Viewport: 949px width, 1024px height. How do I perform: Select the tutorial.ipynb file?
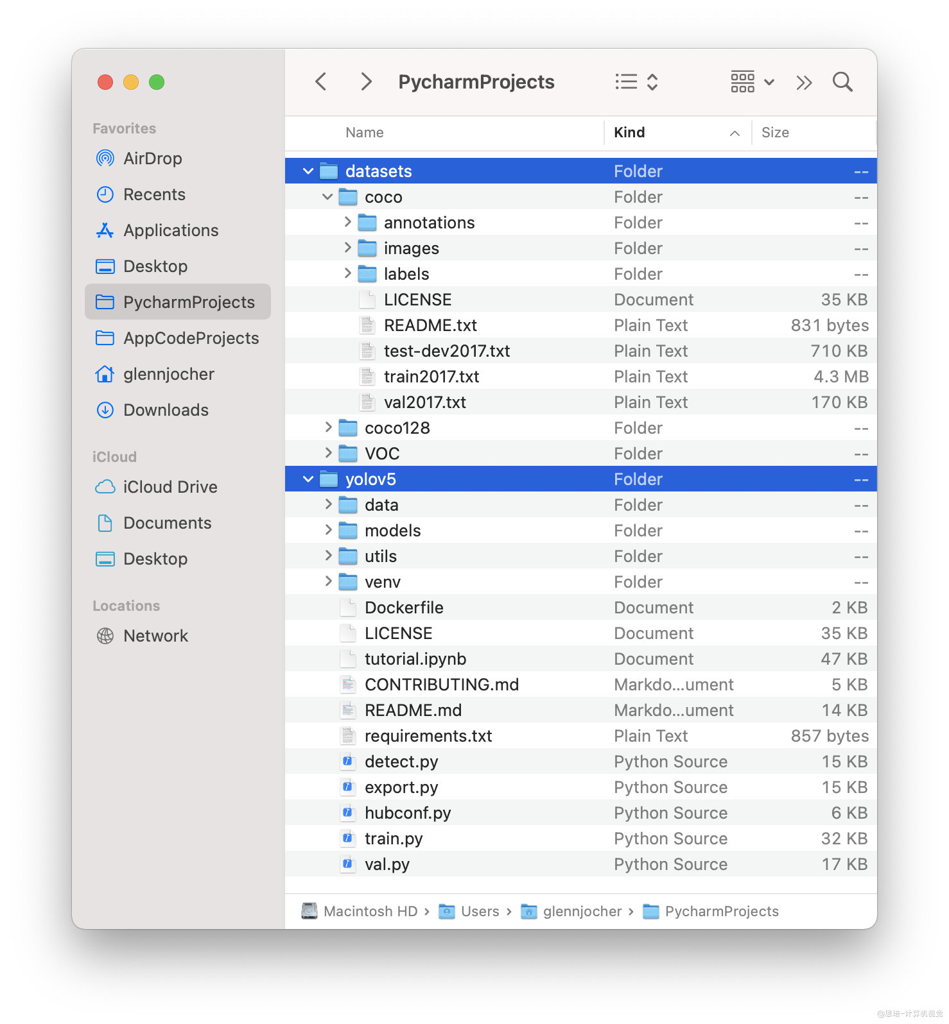pos(581,659)
